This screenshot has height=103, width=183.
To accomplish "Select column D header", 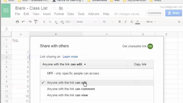I will pos(143,34).
